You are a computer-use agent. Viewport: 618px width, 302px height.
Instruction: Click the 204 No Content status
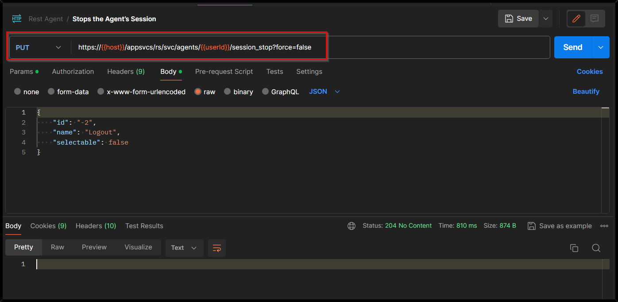pyautogui.click(x=408, y=226)
